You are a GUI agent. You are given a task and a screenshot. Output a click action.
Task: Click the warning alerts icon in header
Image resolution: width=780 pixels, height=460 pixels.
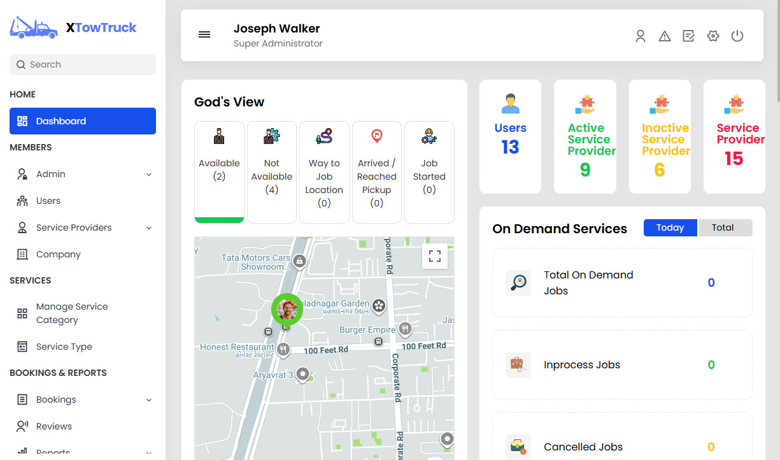pyautogui.click(x=665, y=36)
